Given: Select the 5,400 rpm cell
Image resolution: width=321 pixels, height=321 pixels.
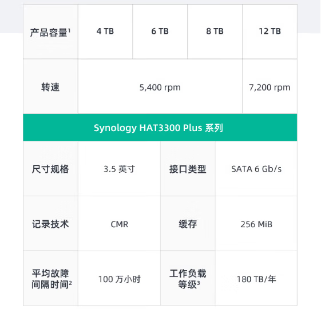Looking at the screenshot, I should point(160,86).
